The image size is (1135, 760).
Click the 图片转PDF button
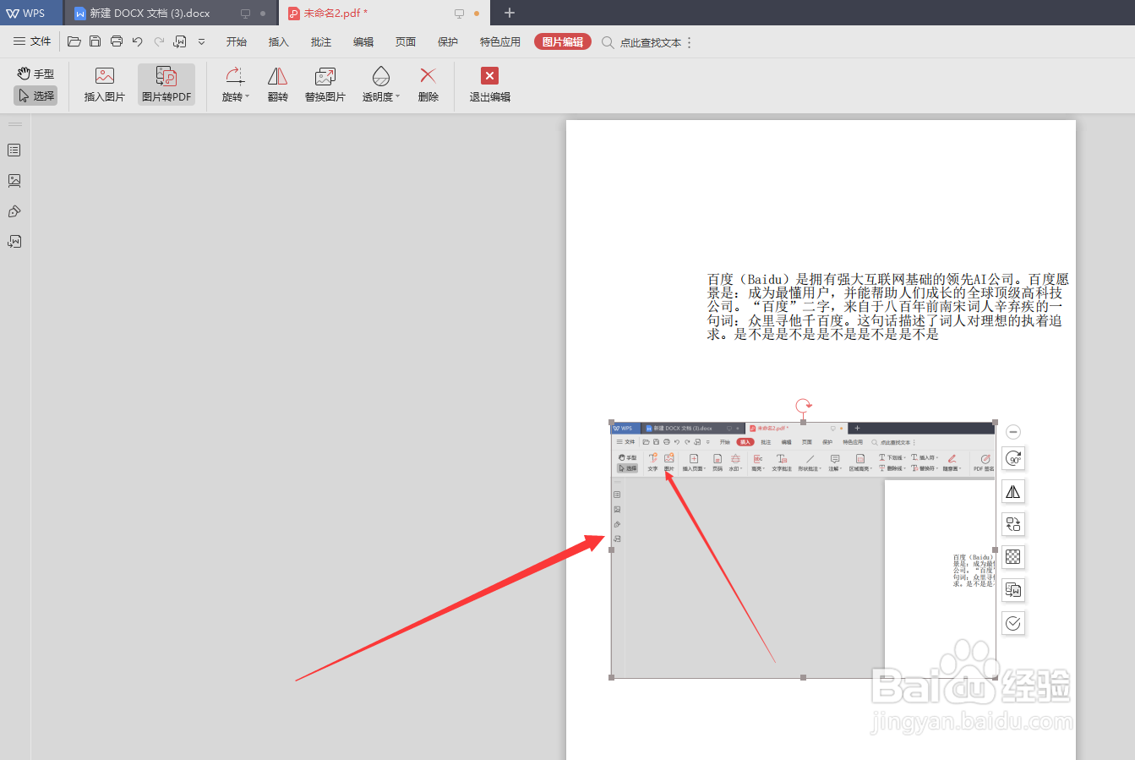(x=166, y=85)
